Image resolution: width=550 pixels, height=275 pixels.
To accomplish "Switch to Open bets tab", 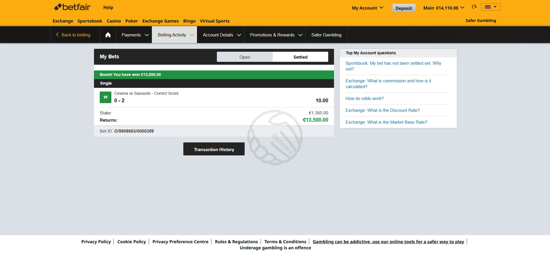I will click(x=245, y=57).
